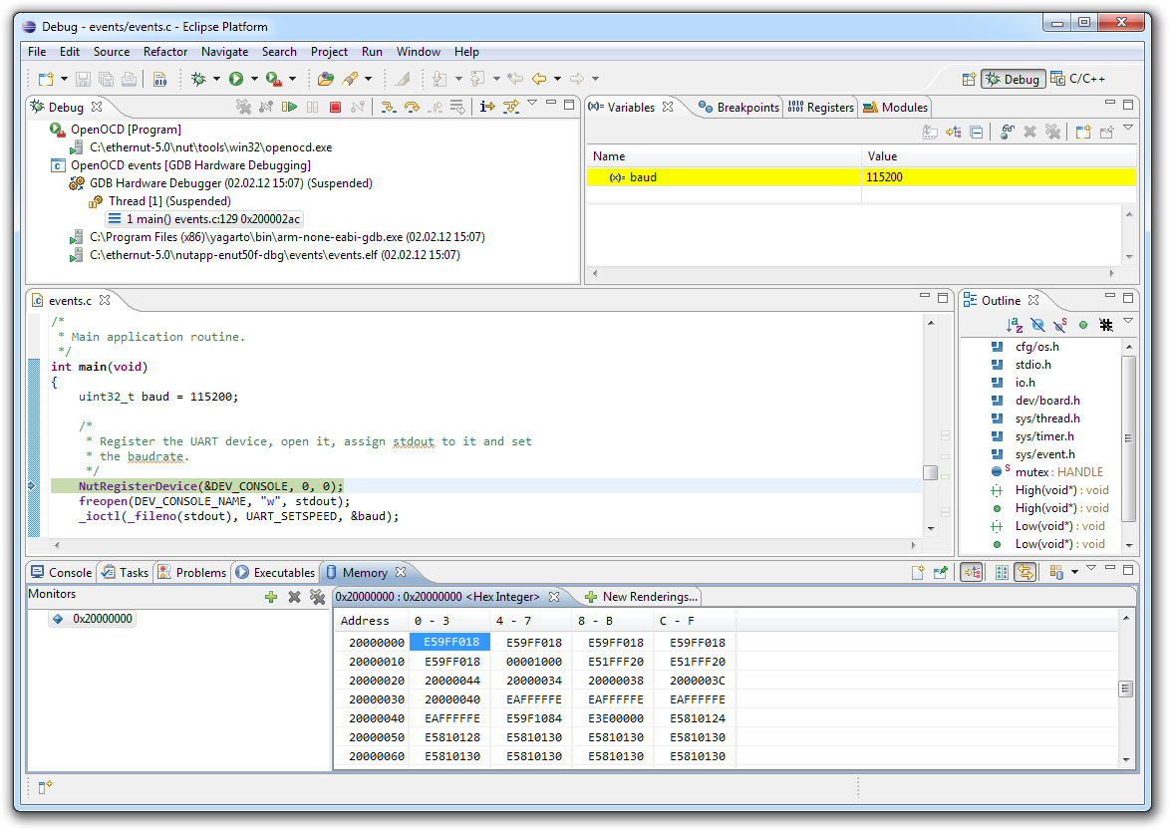Click the Open Perspective icon
This screenshot has width=1170, height=831.
click(x=969, y=79)
